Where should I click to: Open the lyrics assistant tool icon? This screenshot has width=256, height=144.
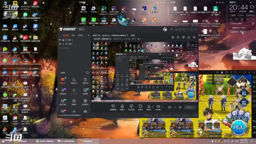85,102
